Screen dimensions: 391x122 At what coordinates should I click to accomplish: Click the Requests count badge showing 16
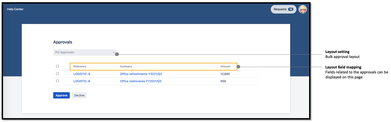pos(290,9)
